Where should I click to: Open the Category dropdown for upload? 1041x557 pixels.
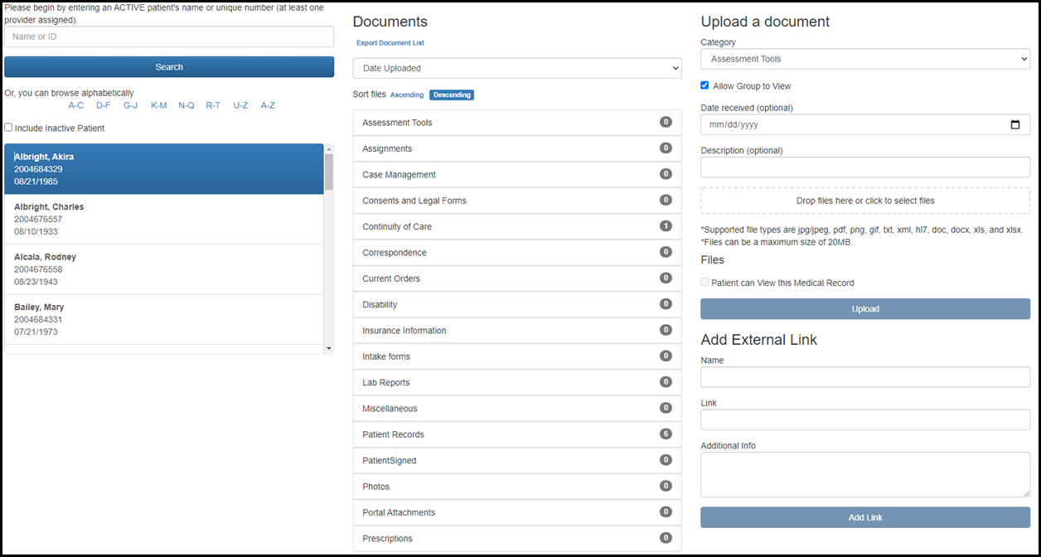pyautogui.click(x=864, y=59)
